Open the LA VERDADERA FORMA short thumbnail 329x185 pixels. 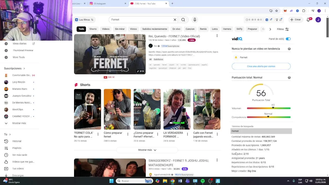coord(177,109)
